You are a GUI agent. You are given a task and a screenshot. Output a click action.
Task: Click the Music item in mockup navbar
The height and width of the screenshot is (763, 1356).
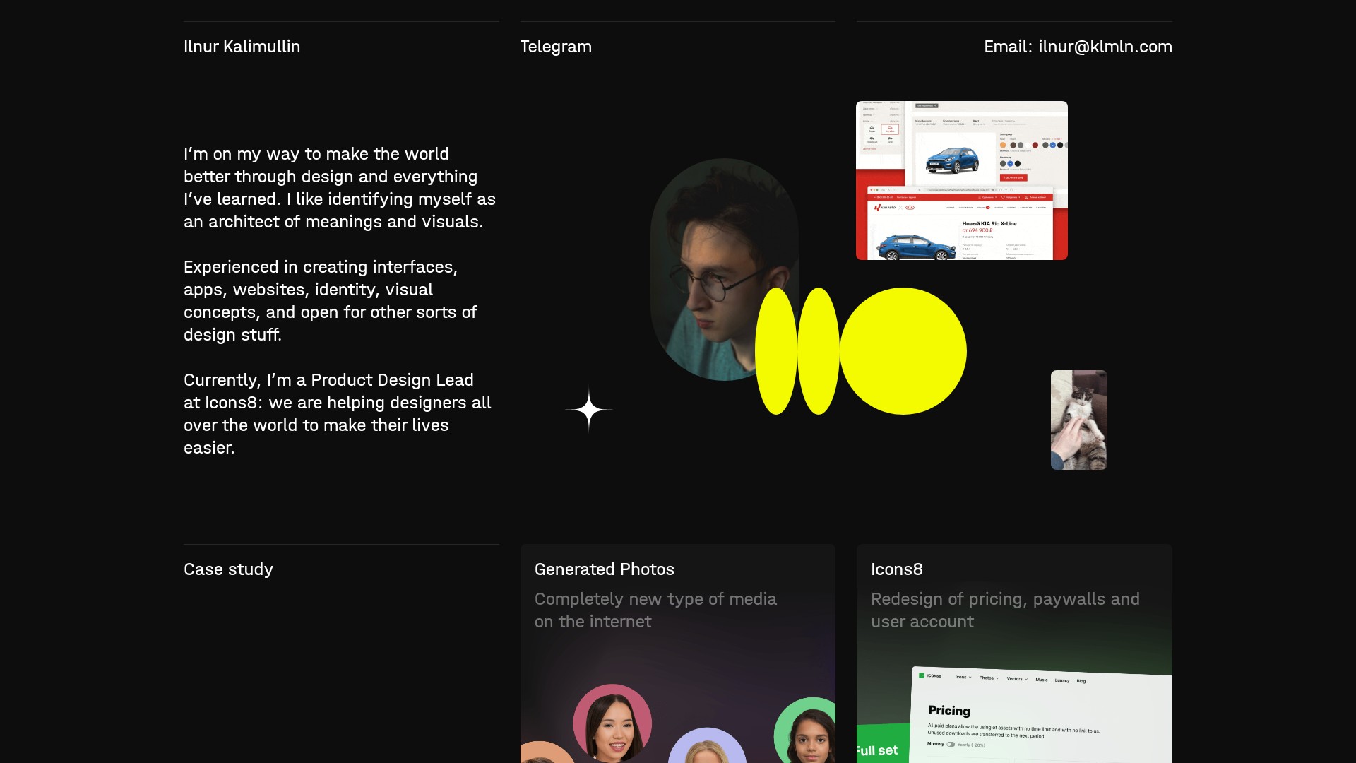[x=1042, y=680]
